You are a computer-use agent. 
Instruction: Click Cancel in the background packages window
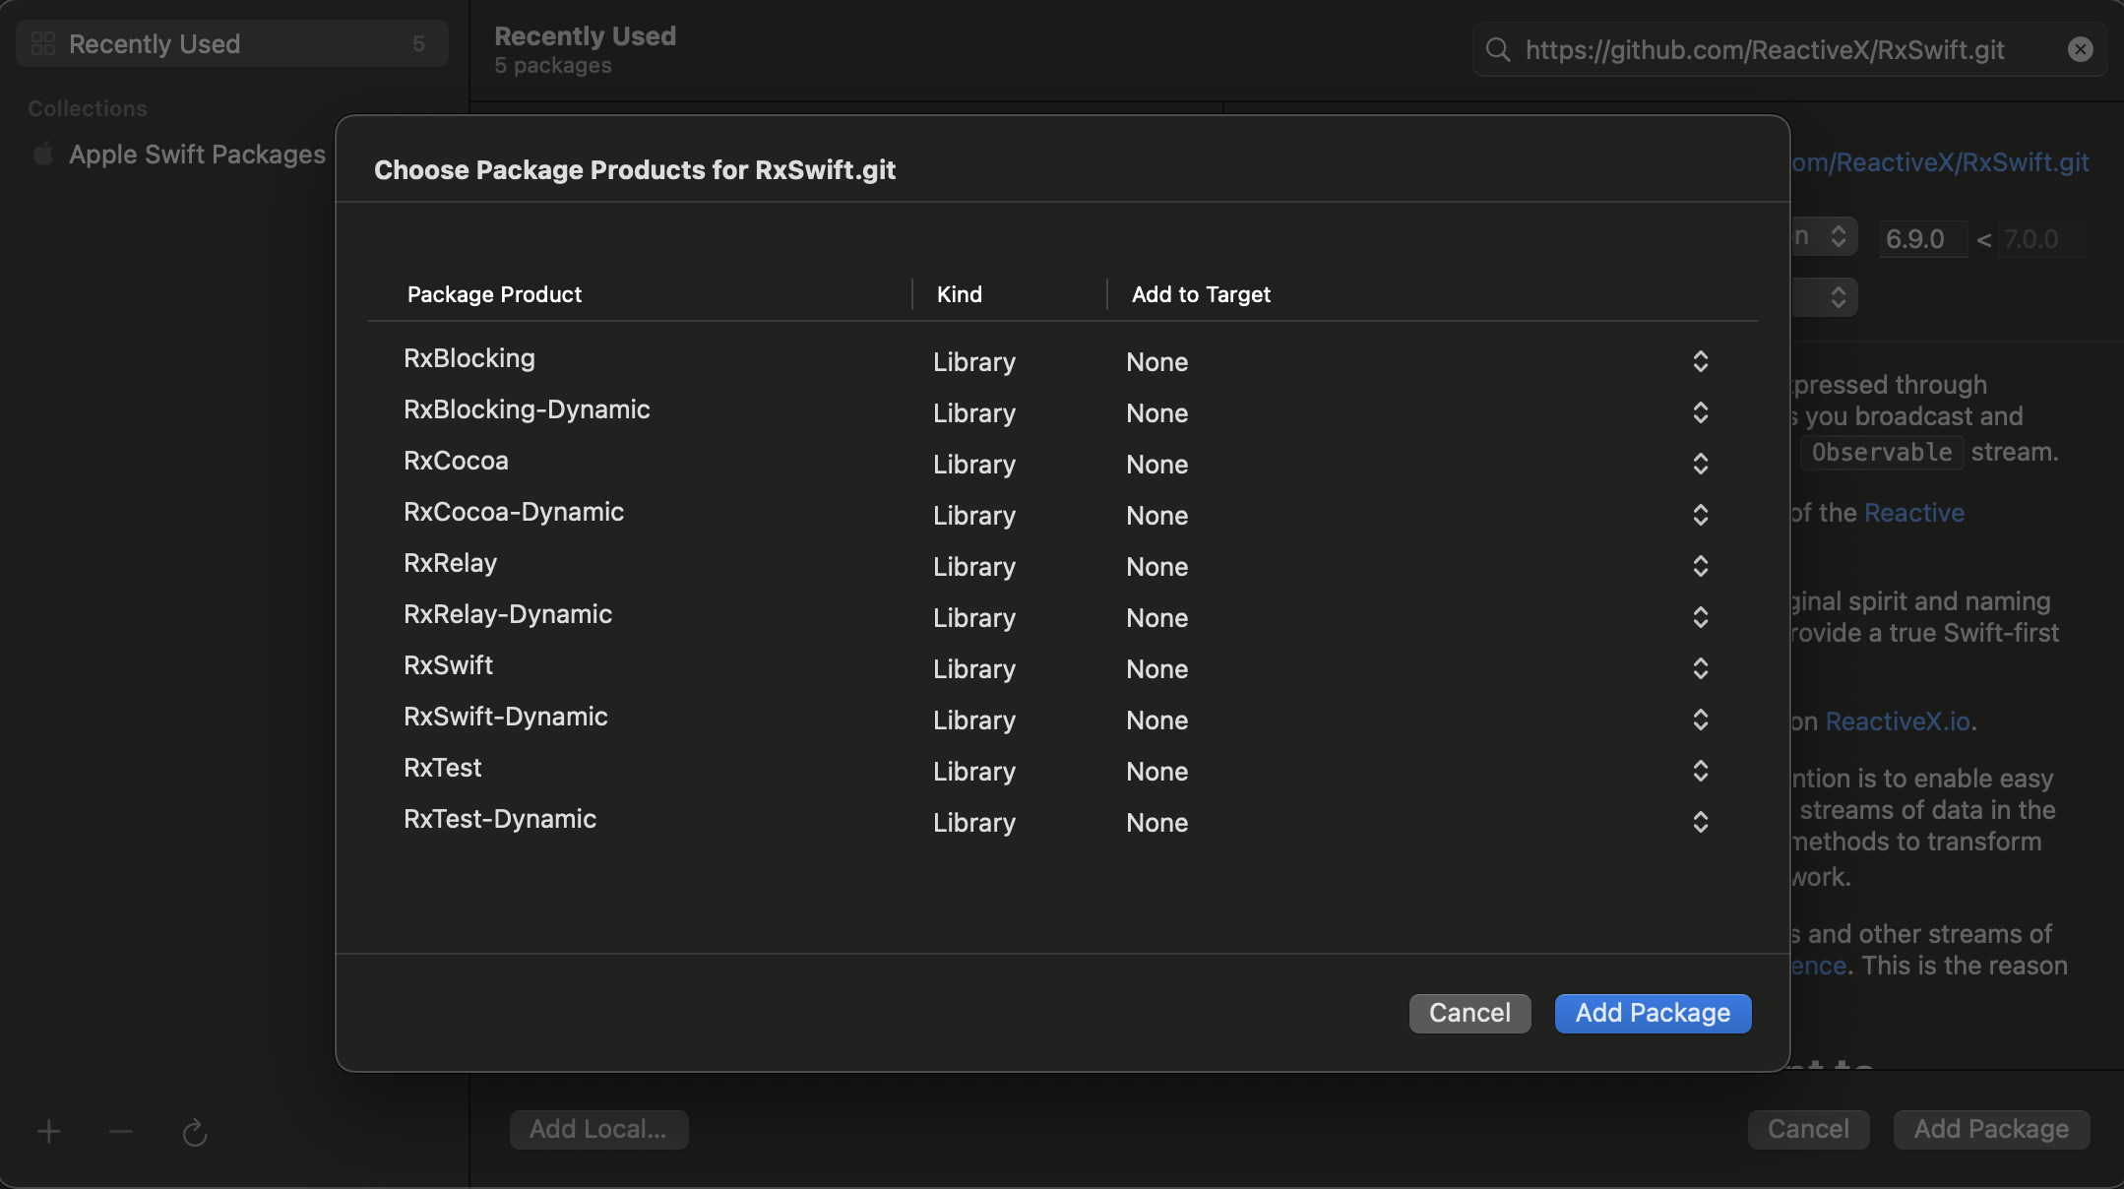tap(1808, 1129)
